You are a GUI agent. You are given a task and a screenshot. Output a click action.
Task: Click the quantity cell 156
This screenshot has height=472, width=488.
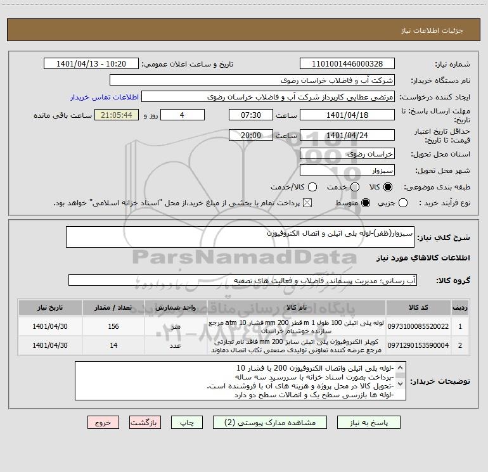113,326
